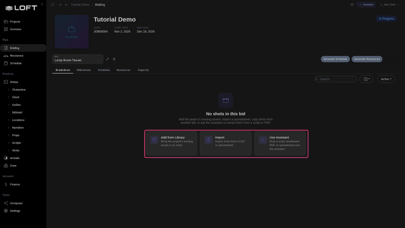The height and width of the screenshot is (228, 405).
Task: Edit the bid name with the pencil icon
Action: [x=107, y=59]
